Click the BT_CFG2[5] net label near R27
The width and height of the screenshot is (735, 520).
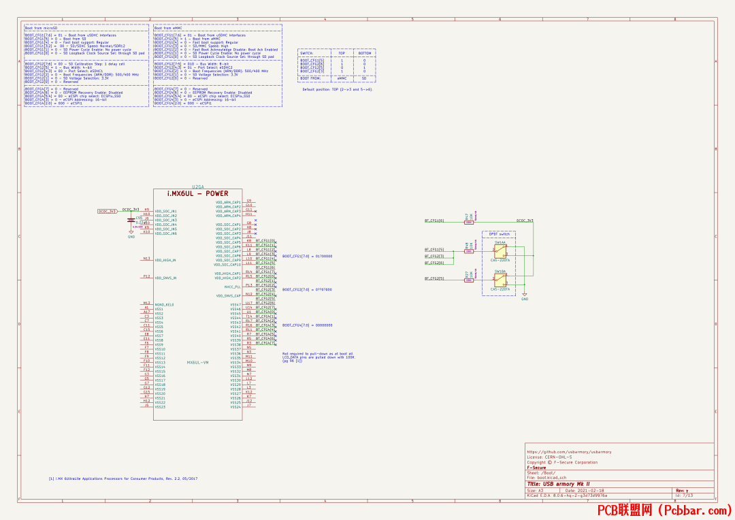tap(434, 278)
